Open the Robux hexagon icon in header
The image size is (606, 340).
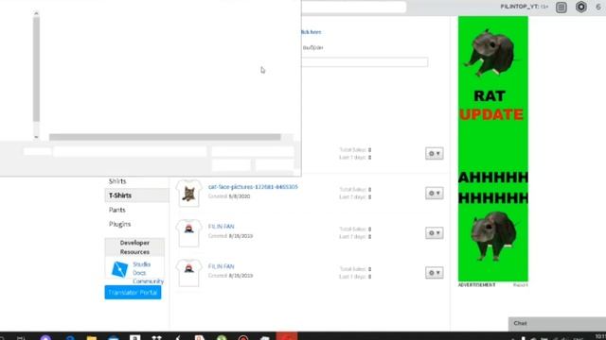[580, 7]
